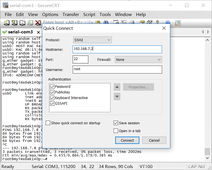Click the Connect in Tab toolbar icon

[x=22, y=23]
